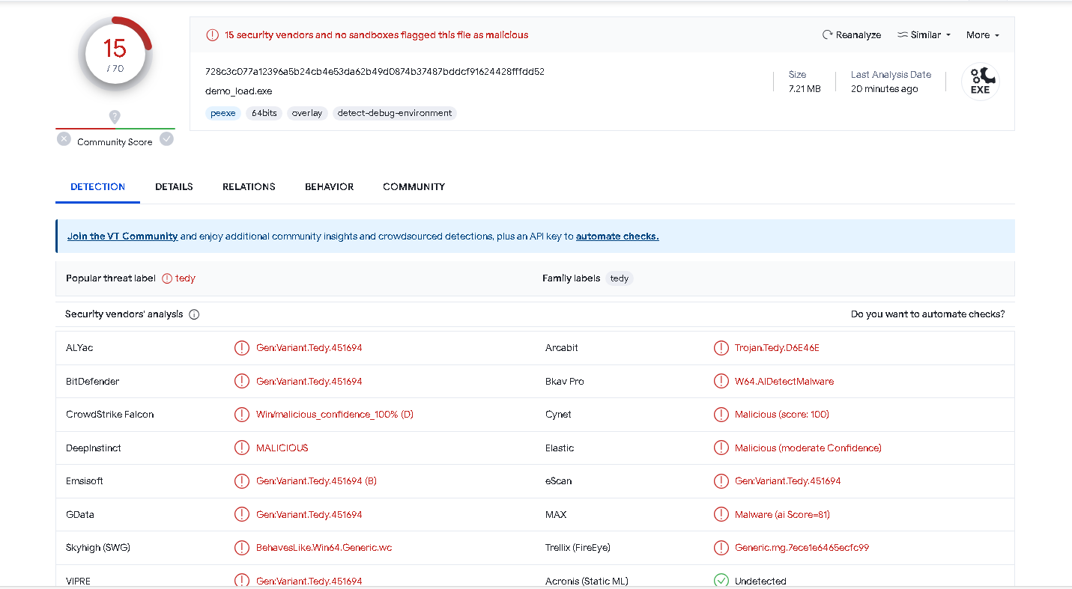The image size is (1072, 589).
Task: Click the Reanalyze button
Action: click(x=851, y=35)
